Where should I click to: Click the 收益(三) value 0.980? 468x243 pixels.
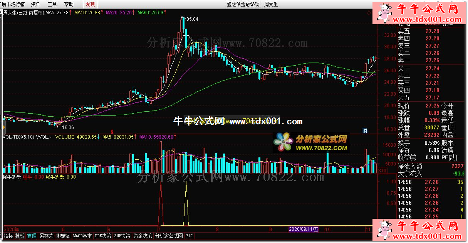(433, 158)
